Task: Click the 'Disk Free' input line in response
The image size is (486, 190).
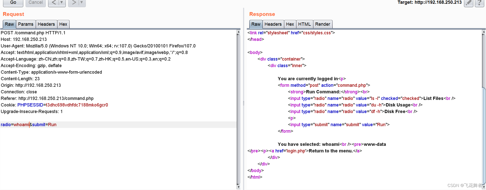Action: (353, 112)
